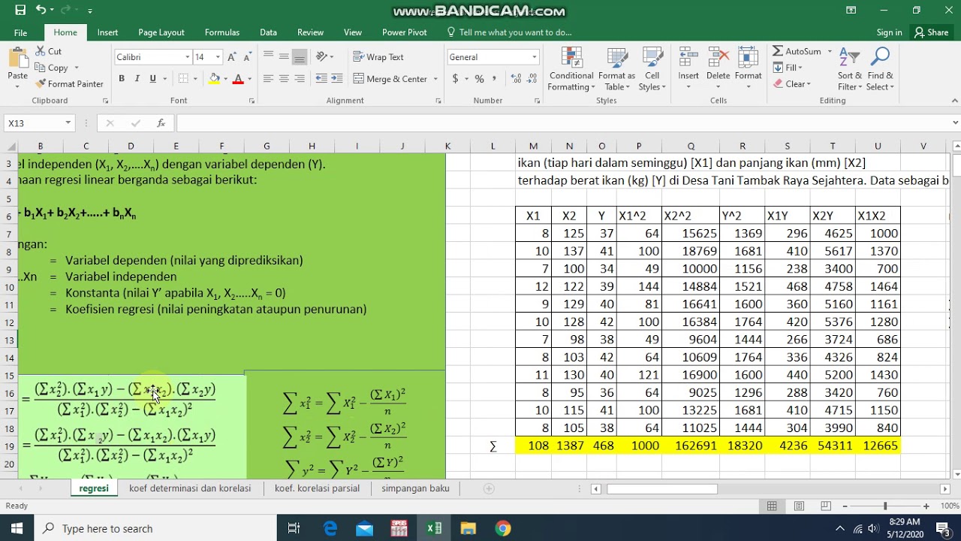Open Chrome from the taskbar

(x=503, y=528)
